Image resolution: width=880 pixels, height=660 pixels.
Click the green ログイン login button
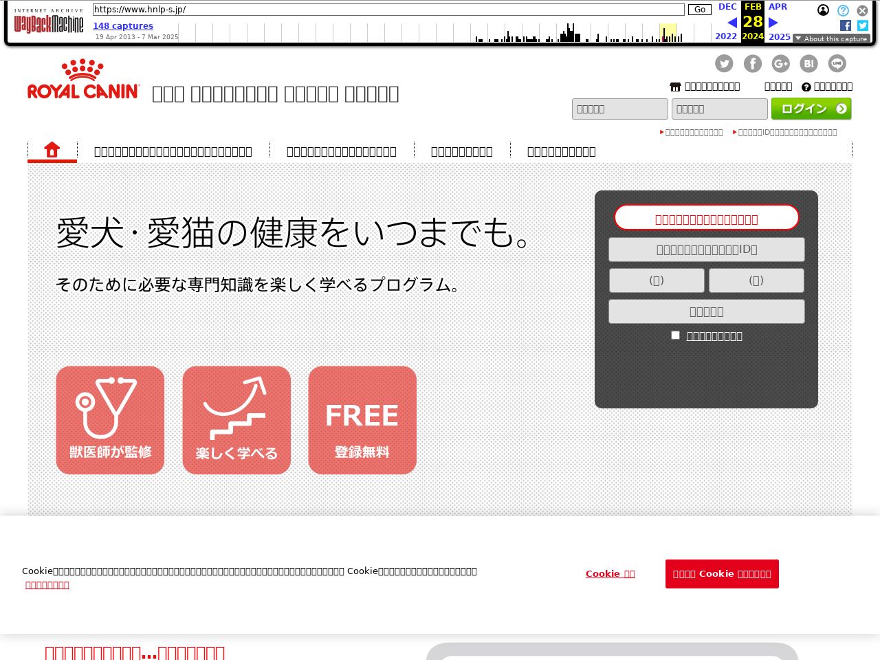click(x=811, y=109)
